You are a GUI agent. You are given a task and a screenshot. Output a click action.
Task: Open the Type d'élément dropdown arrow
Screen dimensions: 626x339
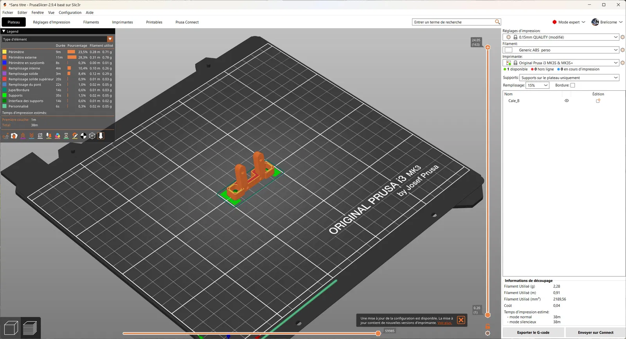point(110,39)
